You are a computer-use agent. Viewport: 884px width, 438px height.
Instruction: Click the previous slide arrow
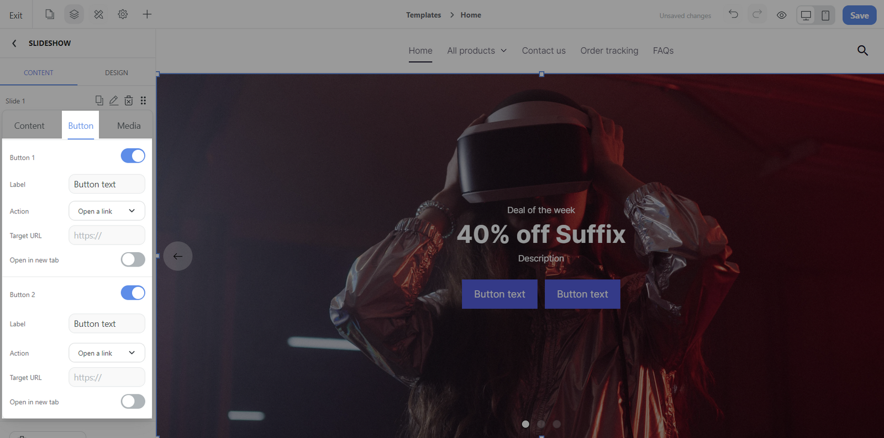(x=178, y=256)
